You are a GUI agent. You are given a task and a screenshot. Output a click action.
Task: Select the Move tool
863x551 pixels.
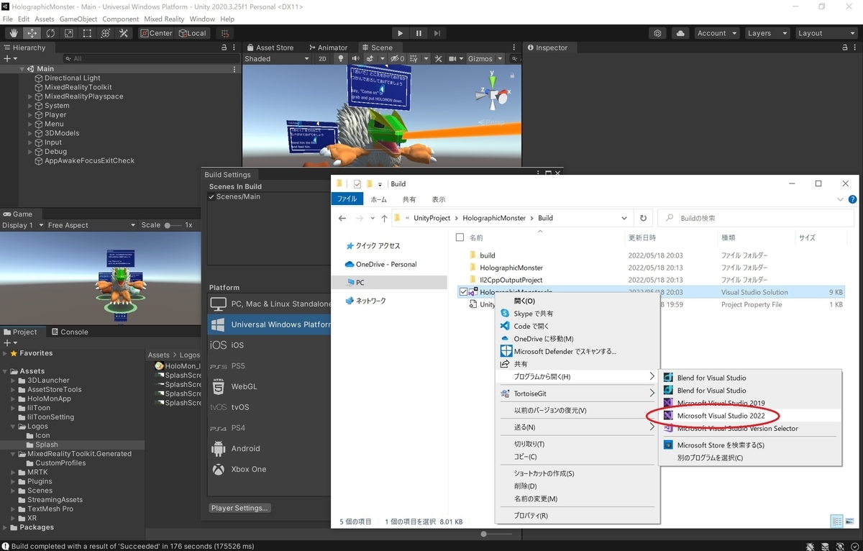coord(32,33)
